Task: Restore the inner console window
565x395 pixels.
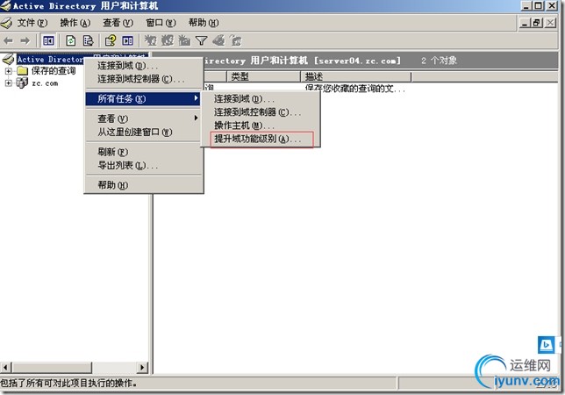Action: 537,23
